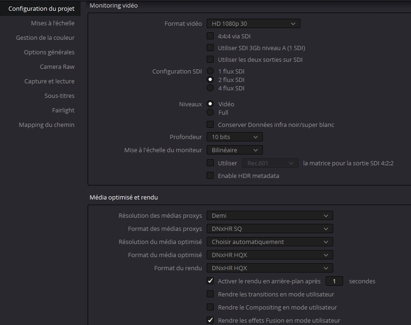Open Format du média optimisé dropdown

pos(270,255)
